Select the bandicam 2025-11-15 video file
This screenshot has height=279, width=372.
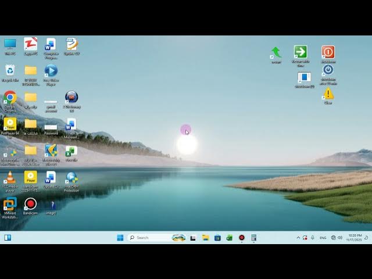(x=30, y=181)
